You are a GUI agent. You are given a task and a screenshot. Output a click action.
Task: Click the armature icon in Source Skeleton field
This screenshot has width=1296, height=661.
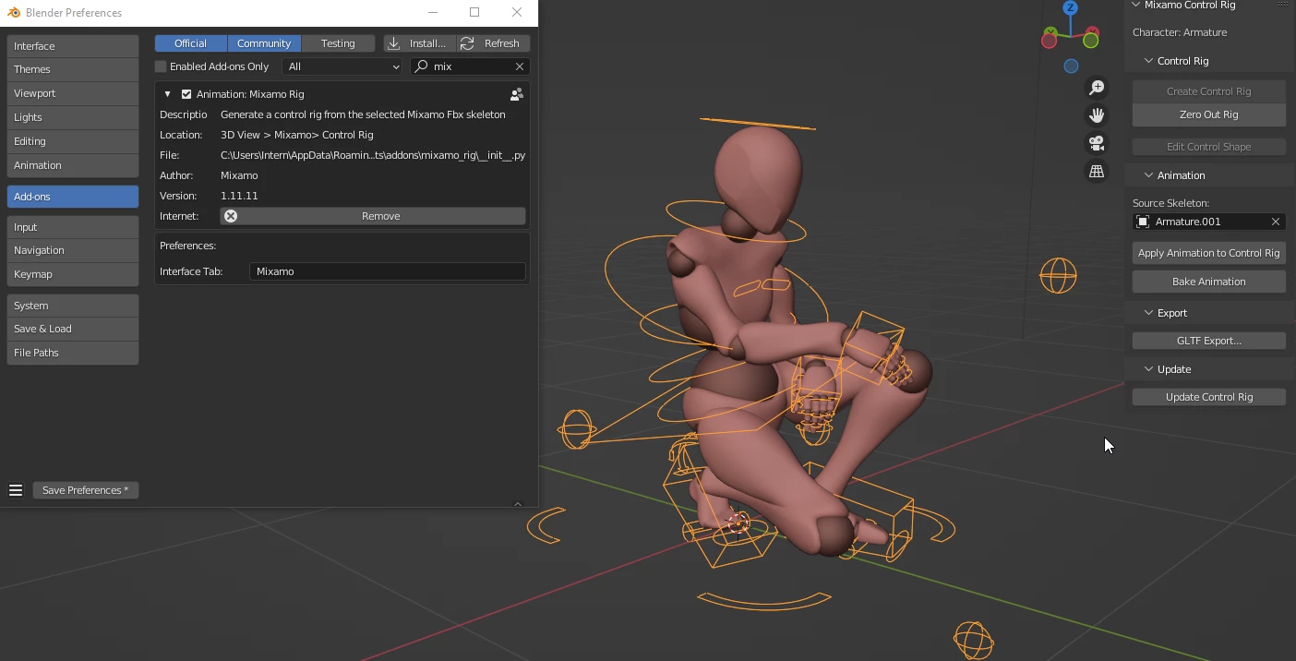point(1143,222)
